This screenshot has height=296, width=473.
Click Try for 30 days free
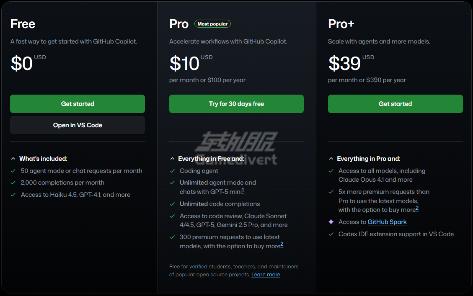236,104
